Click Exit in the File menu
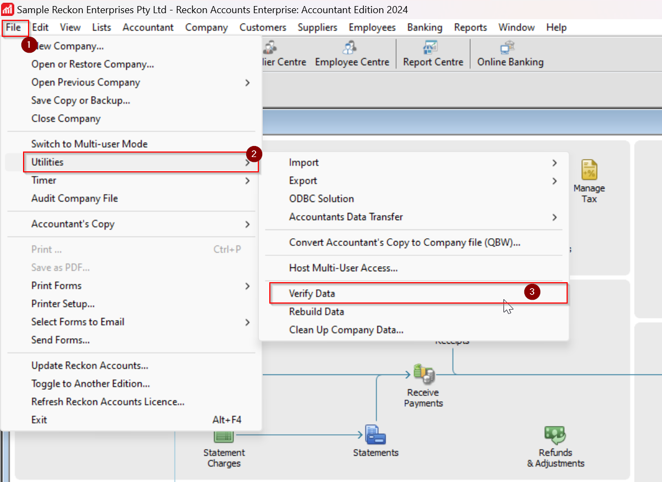Viewport: 662px width, 482px height. [132, 420]
